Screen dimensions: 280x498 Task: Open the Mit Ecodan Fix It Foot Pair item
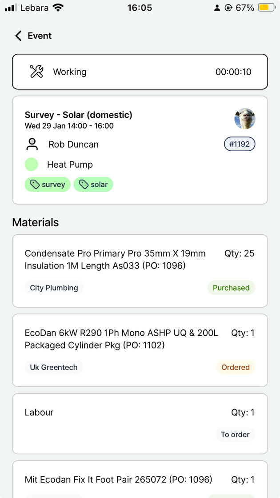[x=119, y=480]
